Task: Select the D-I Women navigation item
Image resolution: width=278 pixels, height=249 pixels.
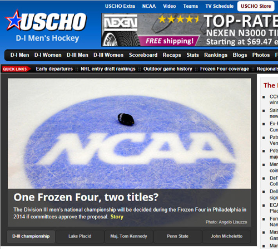Action: click(48, 55)
